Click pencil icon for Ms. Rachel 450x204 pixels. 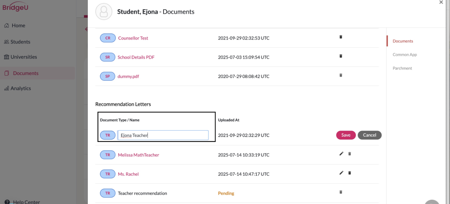(341, 173)
